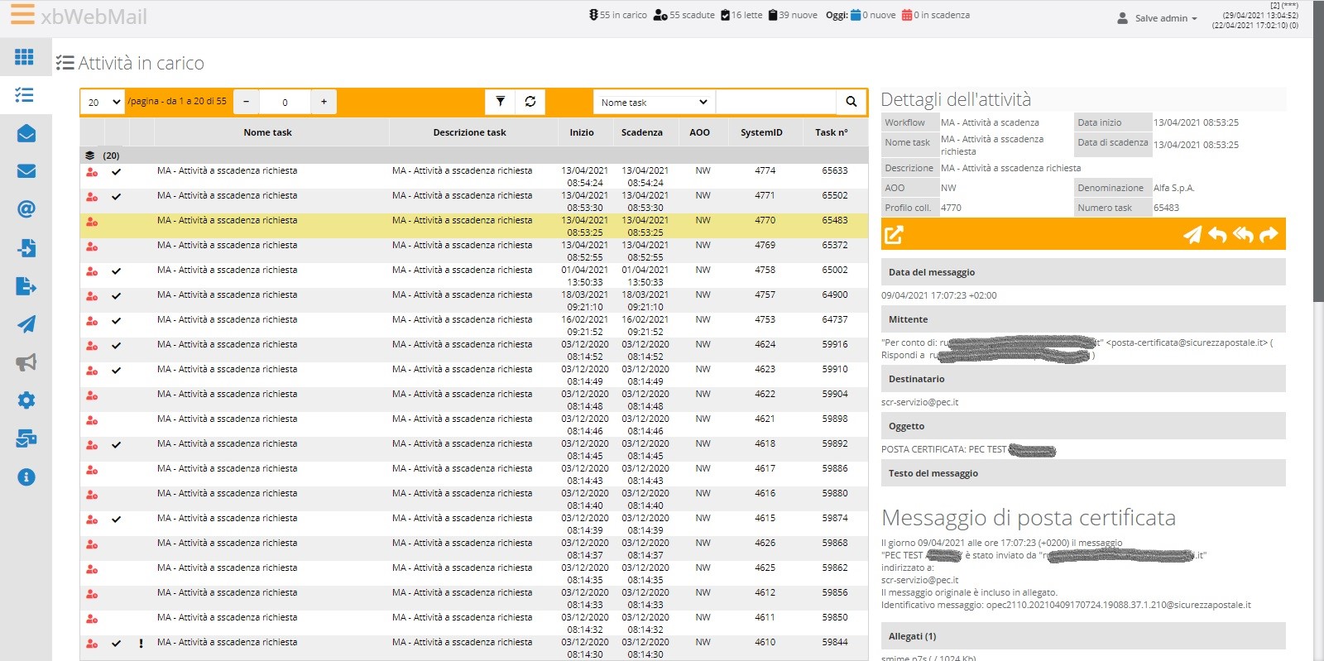This screenshot has width=1324, height=661.
Task: Open the dashboard grid icon in sidebar
Action: [x=25, y=56]
